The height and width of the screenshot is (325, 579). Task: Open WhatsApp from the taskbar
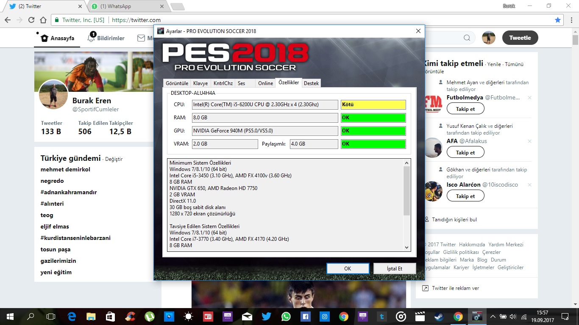pos(286,316)
